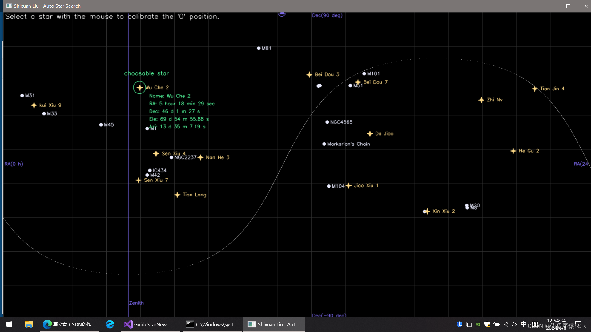The height and width of the screenshot is (332, 591).
Task: Select the Wu Che 2 star marker
Action: pyautogui.click(x=139, y=88)
